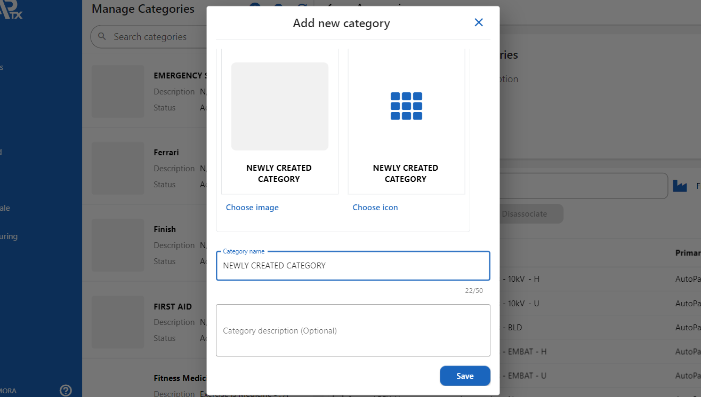Click the Ferrari category thumbnail
This screenshot has width=701, height=397.
pos(118,168)
